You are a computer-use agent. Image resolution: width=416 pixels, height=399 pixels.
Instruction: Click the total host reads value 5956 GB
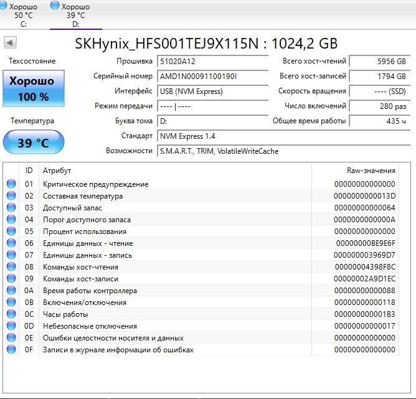(380, 62)
